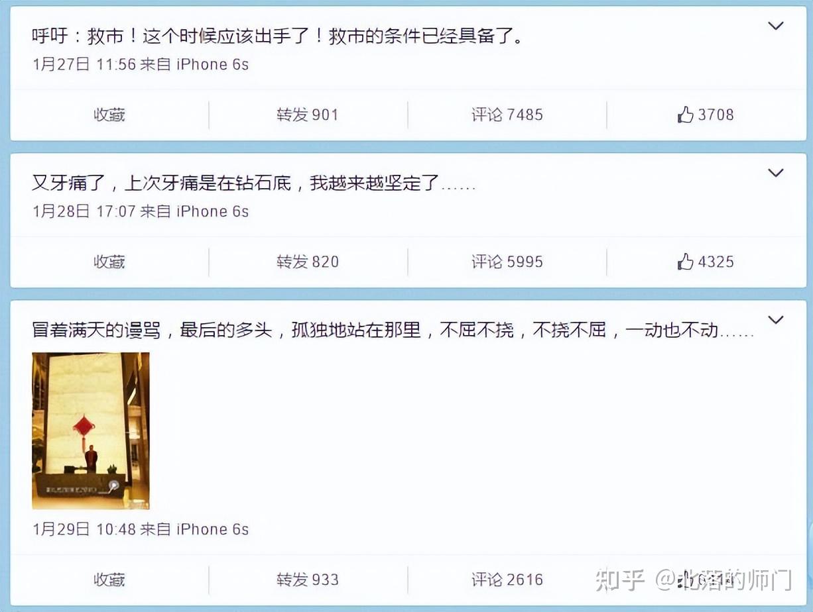
Task: Open chevron menu on the 牙痛 post
Action: [775, 173]
